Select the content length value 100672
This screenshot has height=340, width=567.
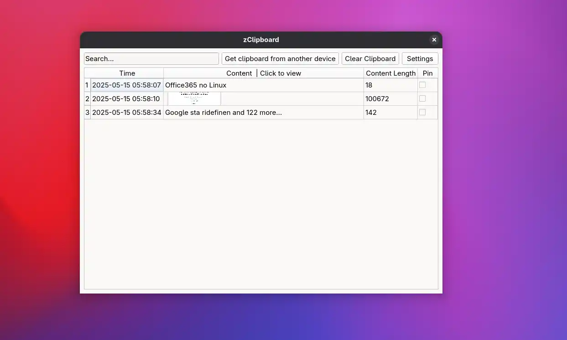pyautogui.click(x=375, y=98)
